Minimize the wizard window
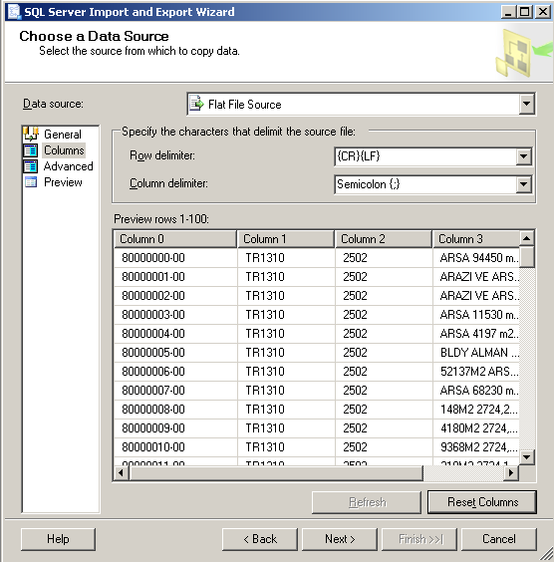Screen dimensions: 554x562 click(508, 12)
